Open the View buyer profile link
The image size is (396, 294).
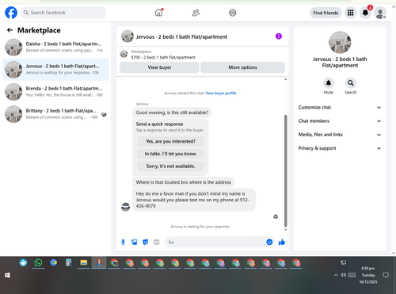221,93
